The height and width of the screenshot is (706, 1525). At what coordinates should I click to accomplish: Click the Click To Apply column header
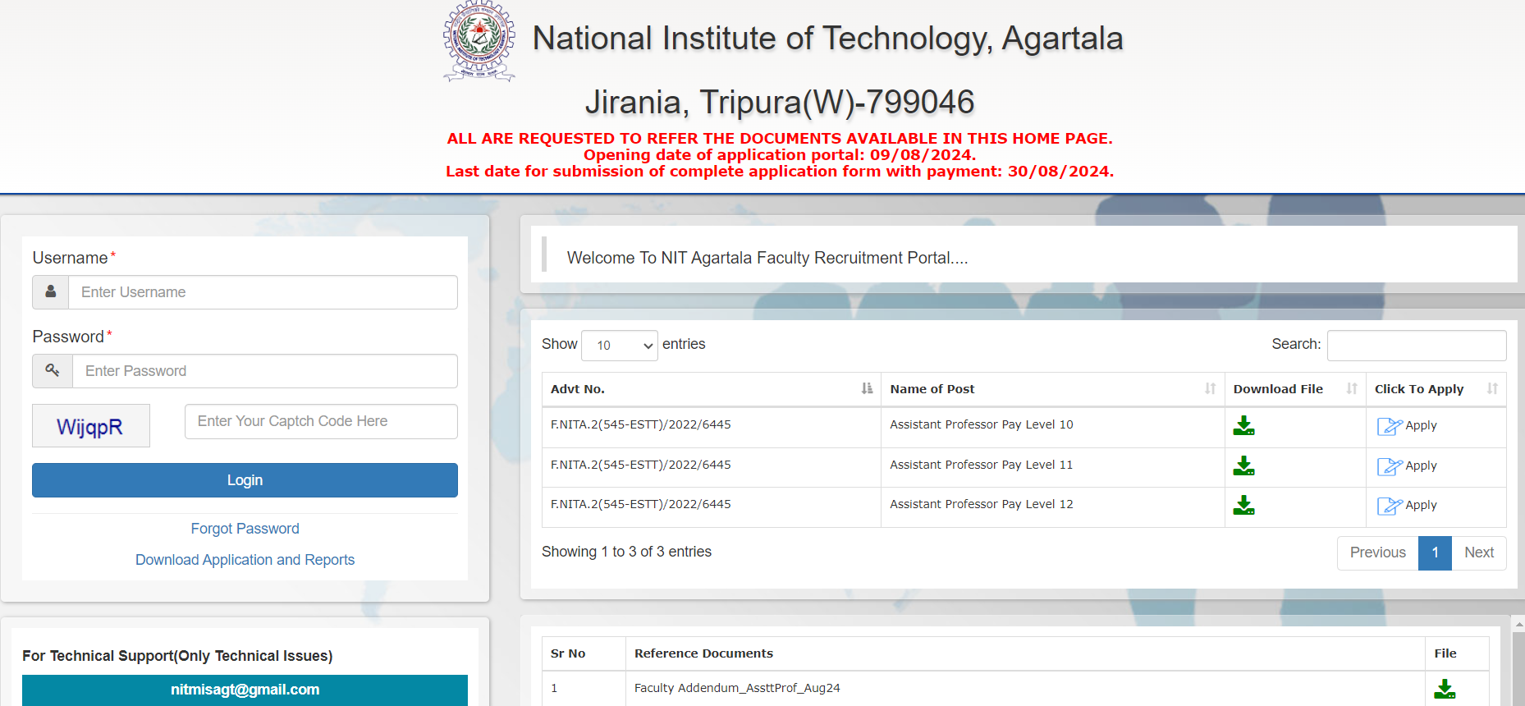tap(1436, 389)
